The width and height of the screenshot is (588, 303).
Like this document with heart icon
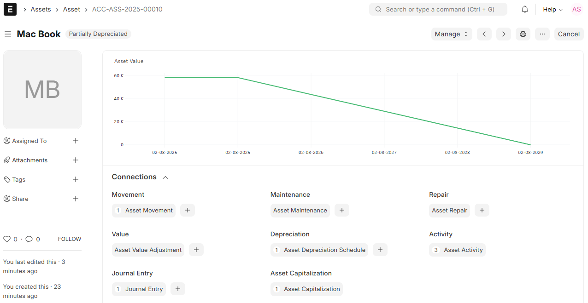click(x=7, y=239)
